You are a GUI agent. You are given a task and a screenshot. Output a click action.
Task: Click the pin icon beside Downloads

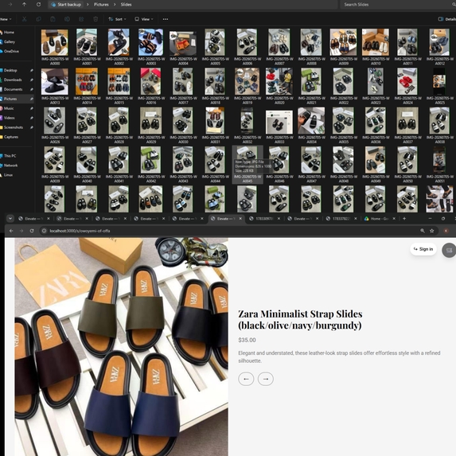31,80
